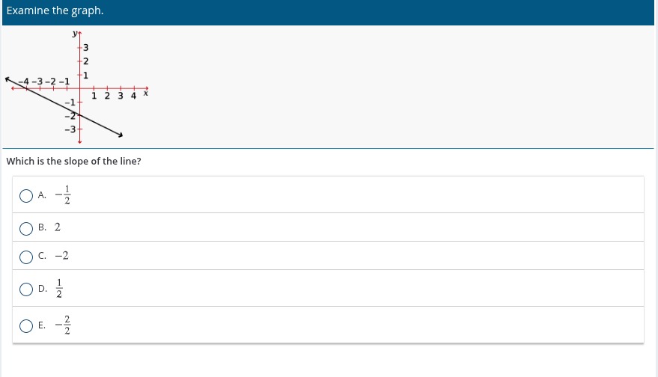Click the x-axis tick labeled 4
The width and height of the screenshot is (658, 377).
click(133, 96)
